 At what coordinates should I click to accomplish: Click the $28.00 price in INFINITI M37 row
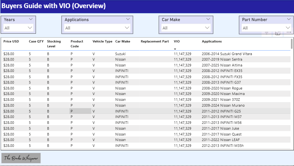tap(9, 117)
